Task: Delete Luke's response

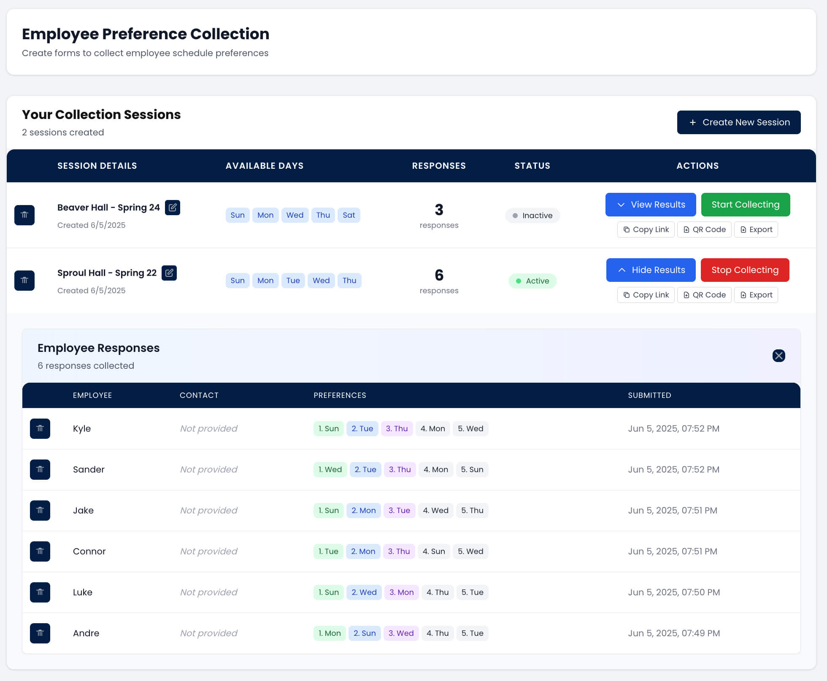Action: pyautogui.click(x=40, y=592)
